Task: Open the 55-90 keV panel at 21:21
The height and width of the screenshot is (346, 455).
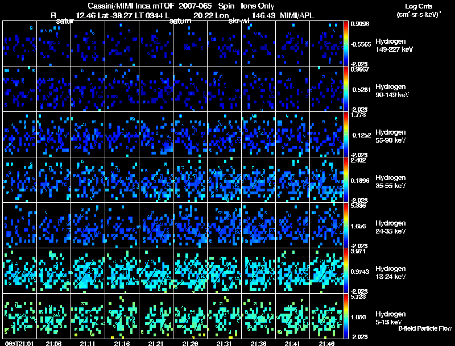Action: [156, 135]
